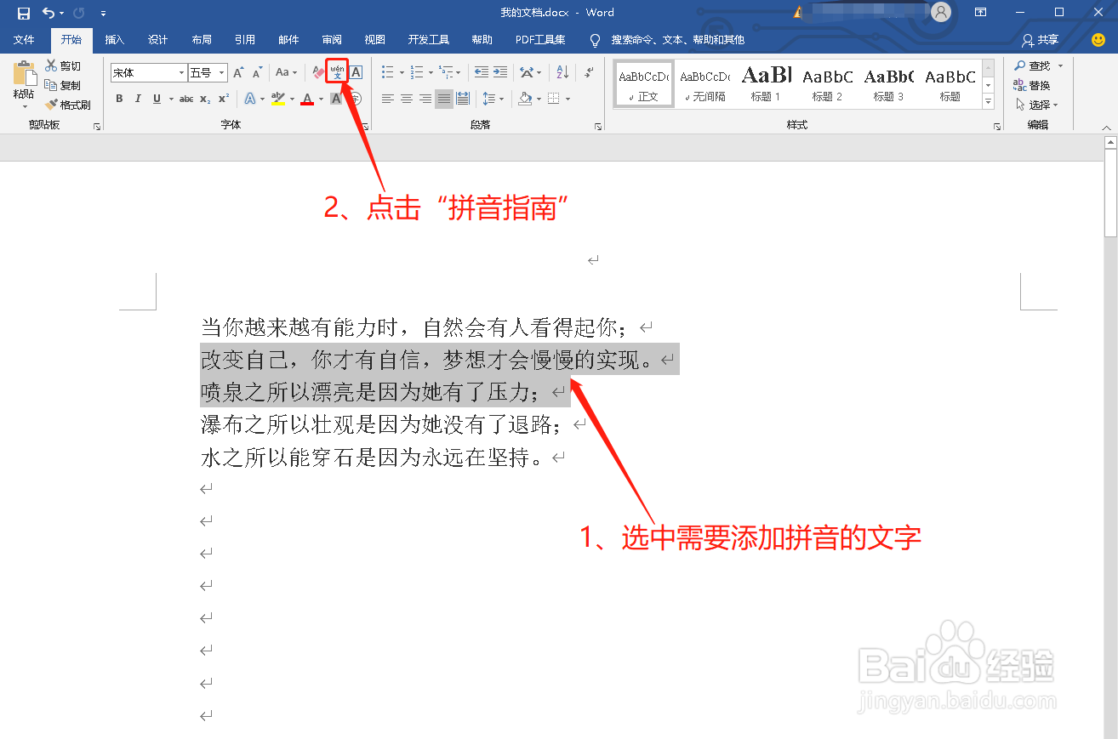The width and height of the screenshot is (1118, 739).
Task: Toggle italic formatting
Action: 138,98
